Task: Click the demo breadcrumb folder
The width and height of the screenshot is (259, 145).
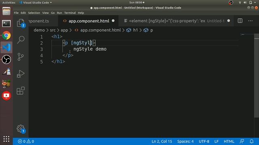Action: point(39,30)
